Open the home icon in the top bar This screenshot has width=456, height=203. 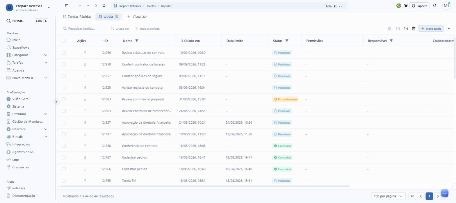click(104, 6)
